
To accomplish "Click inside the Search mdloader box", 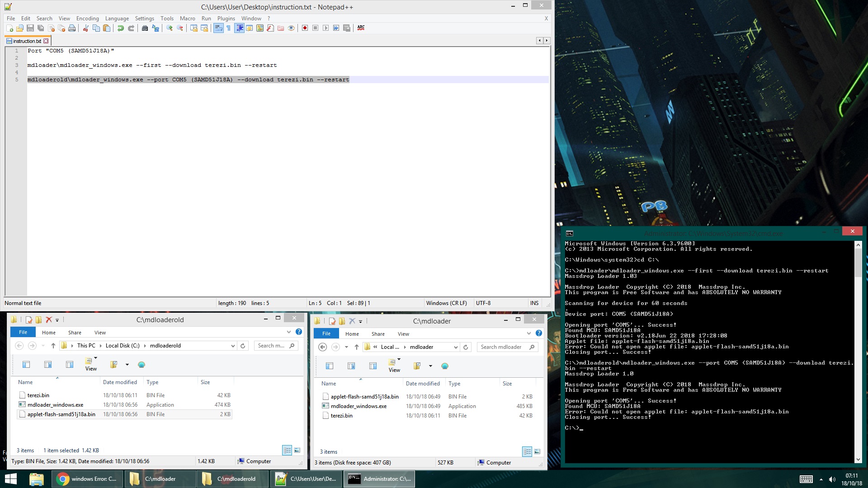I will click(x=502, y=347).
